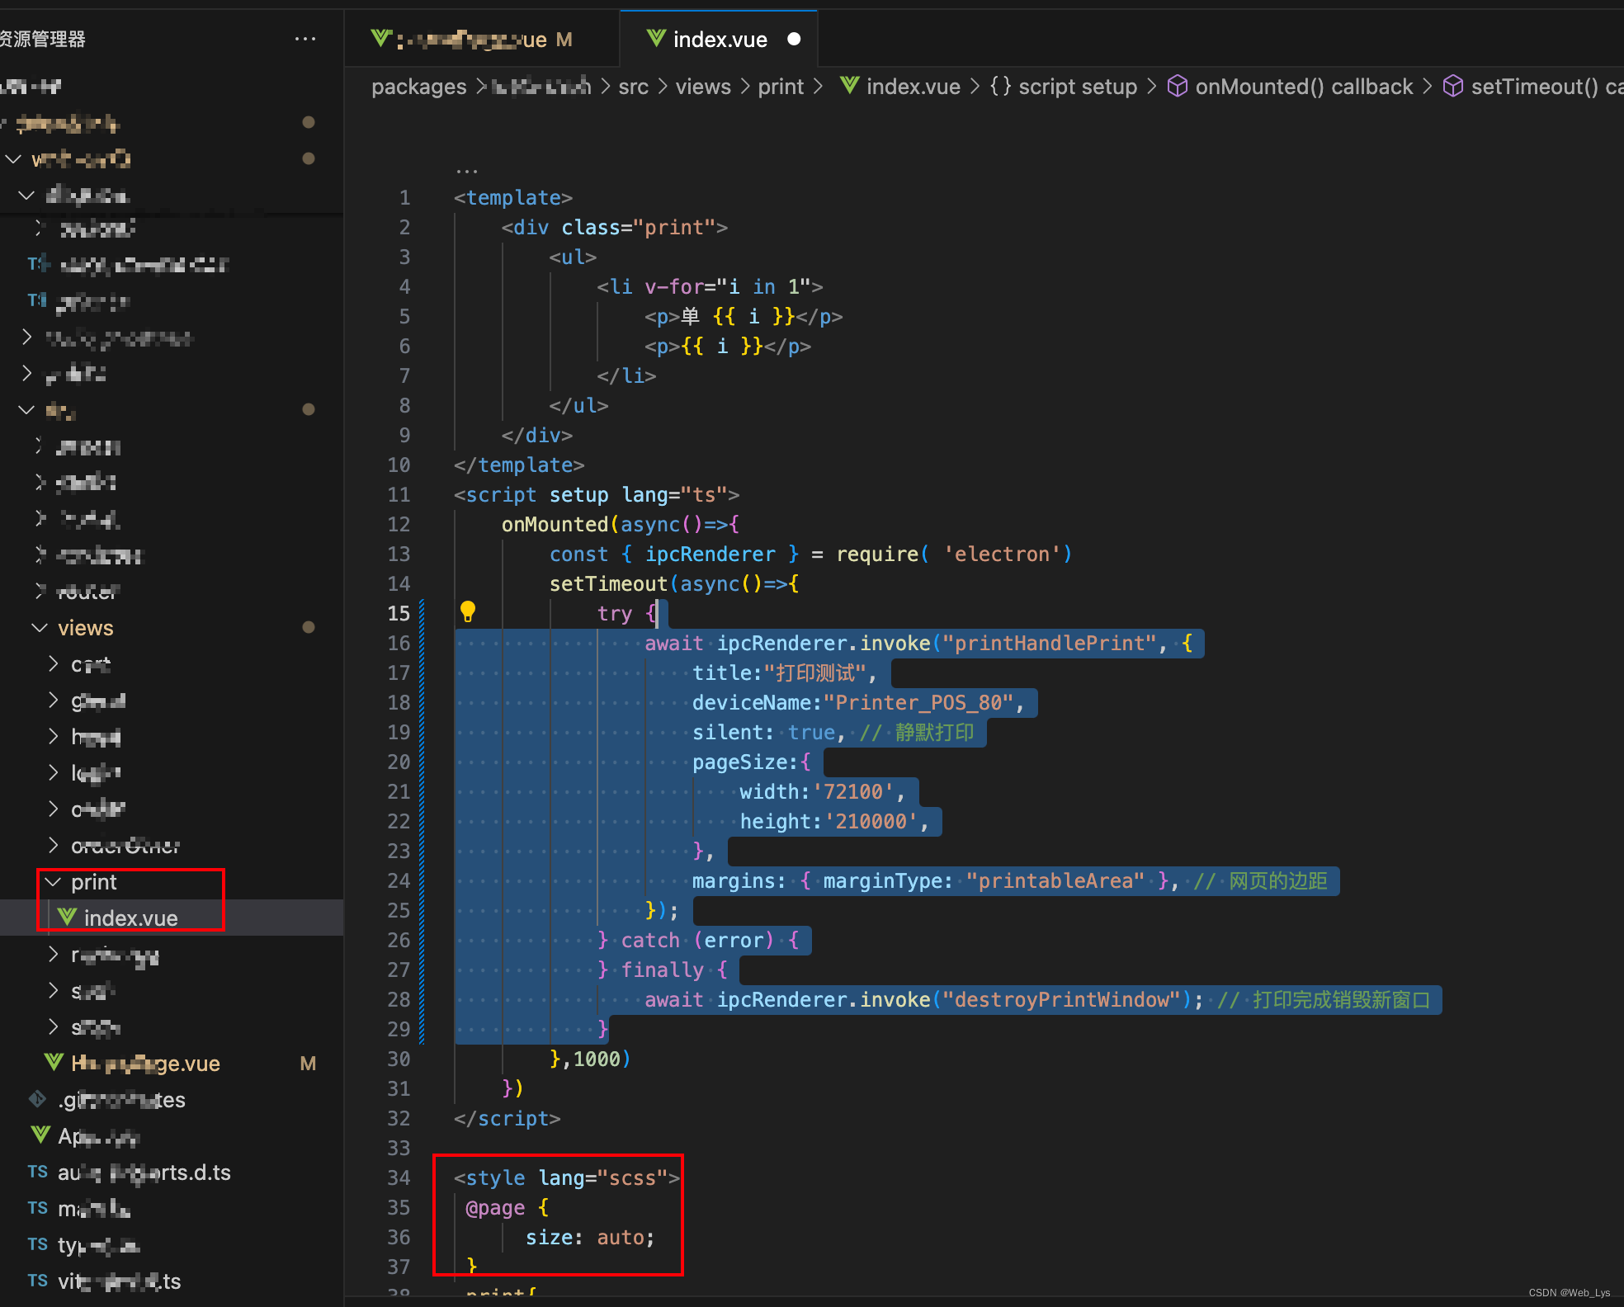Click the folded code ellipsis above line 1
1624x1307 pixels.
coord(466,171)
